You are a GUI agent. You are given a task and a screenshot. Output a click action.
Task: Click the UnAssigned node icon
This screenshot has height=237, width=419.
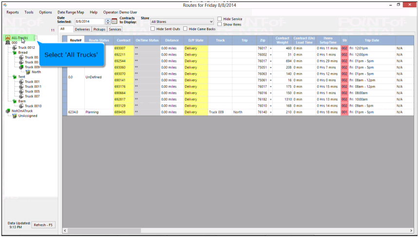click(x=14, y=116)
